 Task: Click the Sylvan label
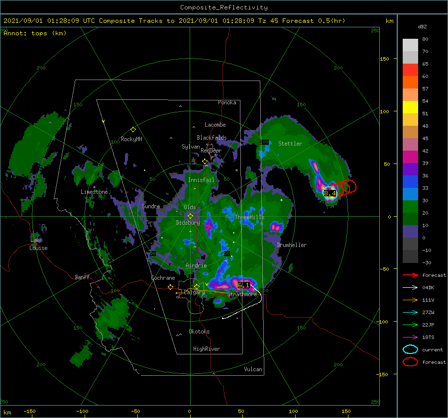(191, 147)
